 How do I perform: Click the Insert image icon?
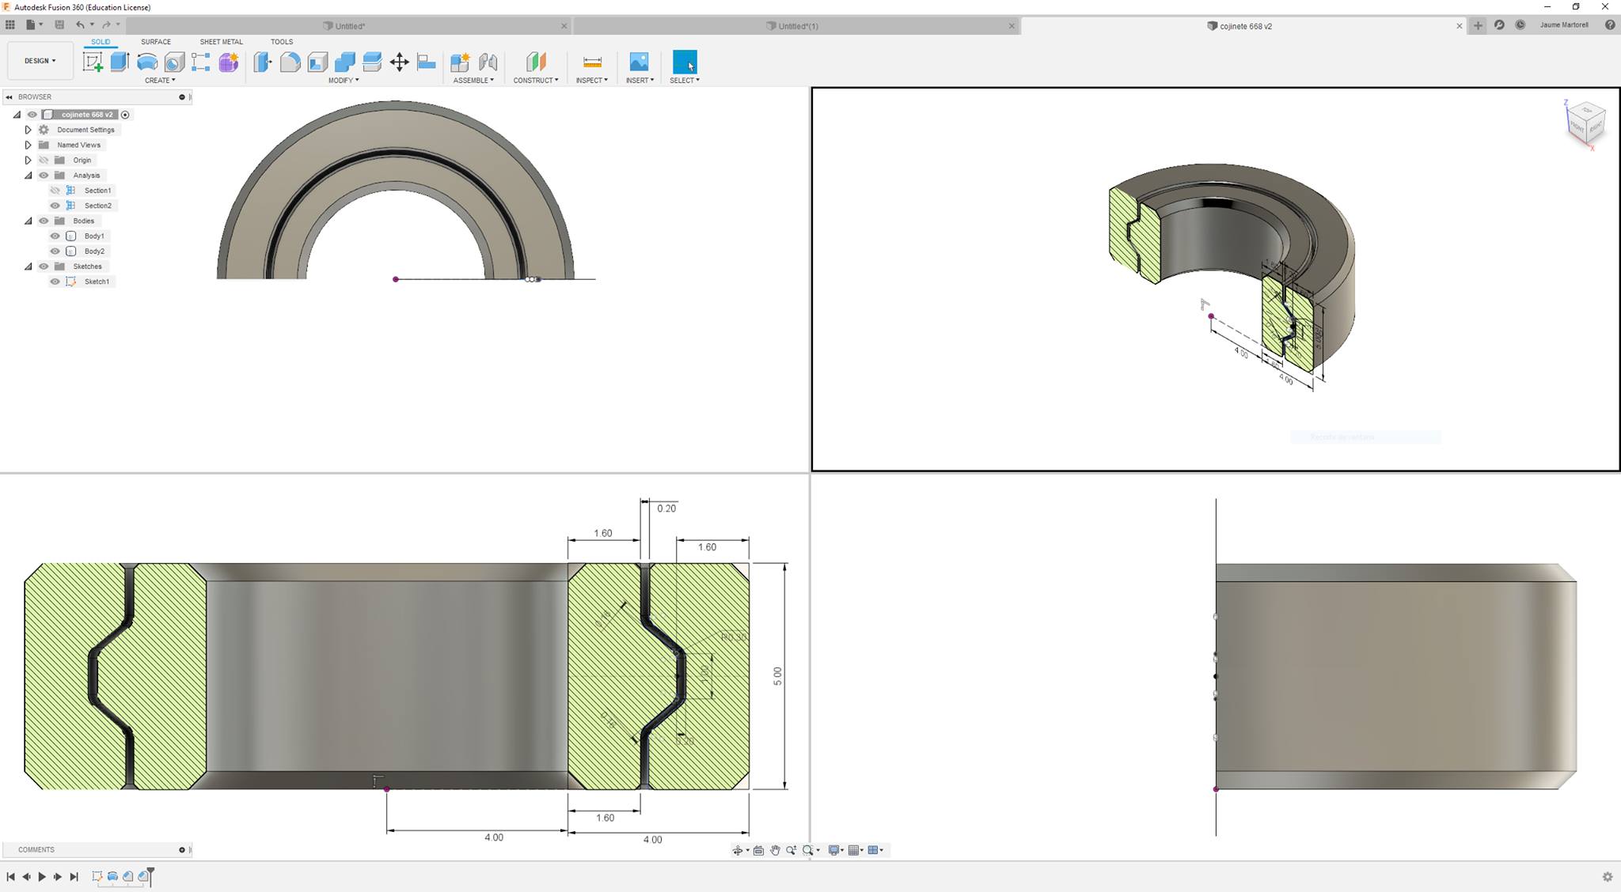point(639,62)
